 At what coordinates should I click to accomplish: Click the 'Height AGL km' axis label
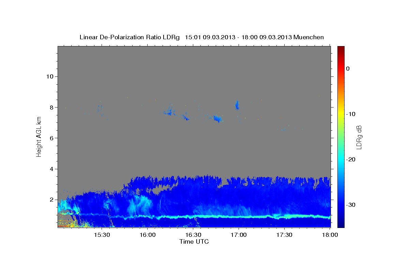point(39,136)
